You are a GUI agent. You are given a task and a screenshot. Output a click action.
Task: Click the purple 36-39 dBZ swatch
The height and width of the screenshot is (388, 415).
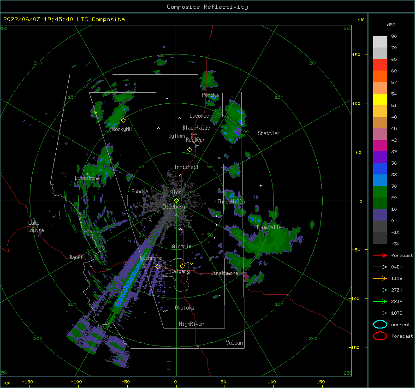[380, 157]
